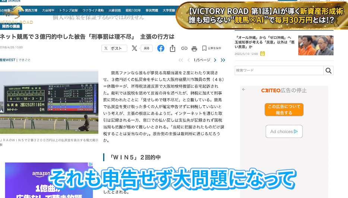Click the WIN5 payout board photo

[x=49, y=102]
